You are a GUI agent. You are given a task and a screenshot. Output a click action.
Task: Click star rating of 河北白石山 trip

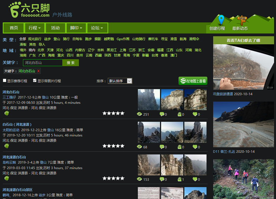pyautogui.click(x=114, y=113)
